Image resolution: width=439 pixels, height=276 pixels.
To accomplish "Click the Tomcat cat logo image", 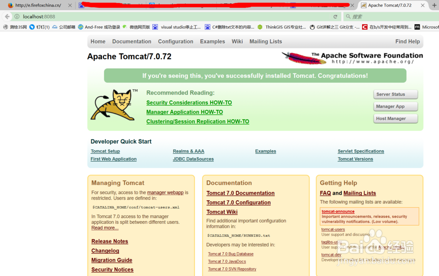I will (114, 105).
